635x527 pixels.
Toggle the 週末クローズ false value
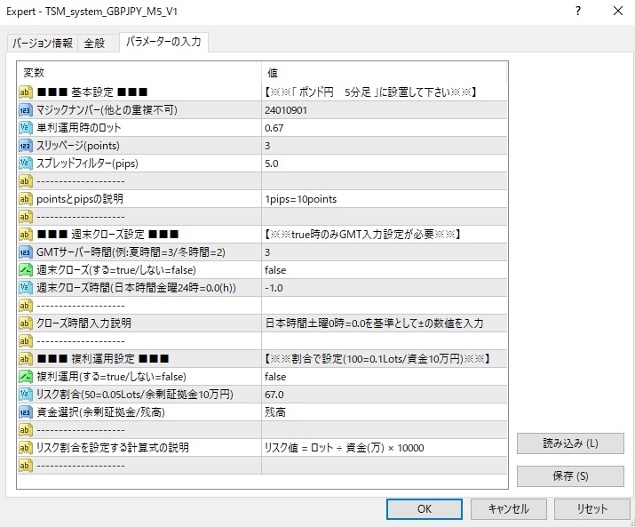(384, 269)
